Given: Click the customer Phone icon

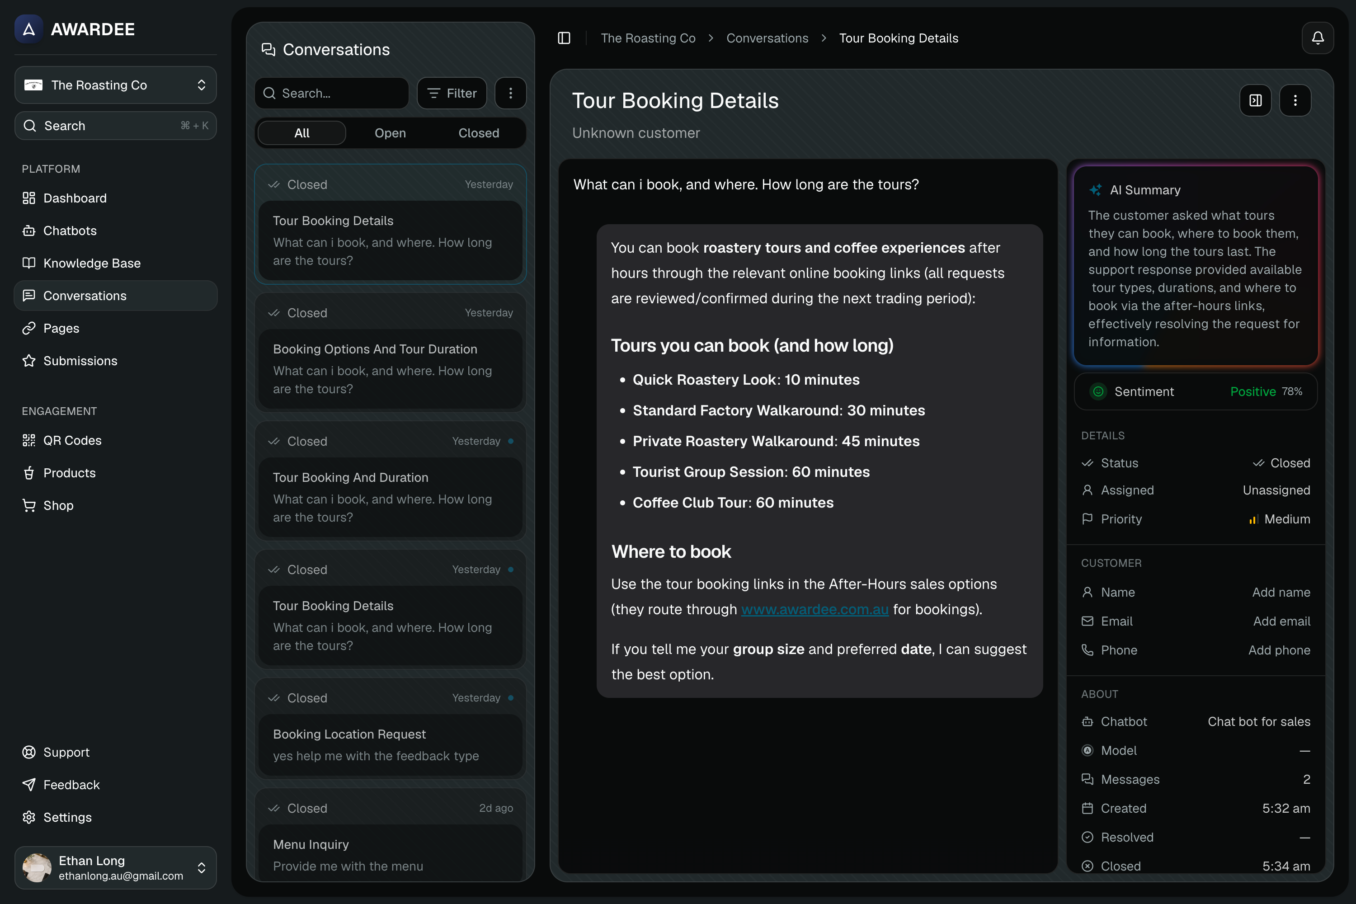Looking at the screenshot, I should tap(1088, 650).
